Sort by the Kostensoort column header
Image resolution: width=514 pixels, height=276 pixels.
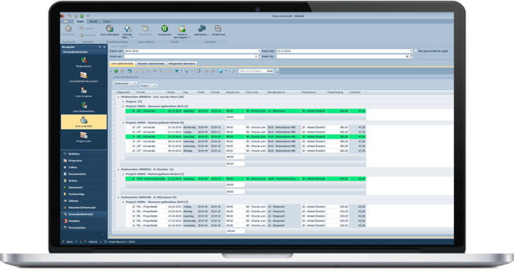[x=314, y=92]
